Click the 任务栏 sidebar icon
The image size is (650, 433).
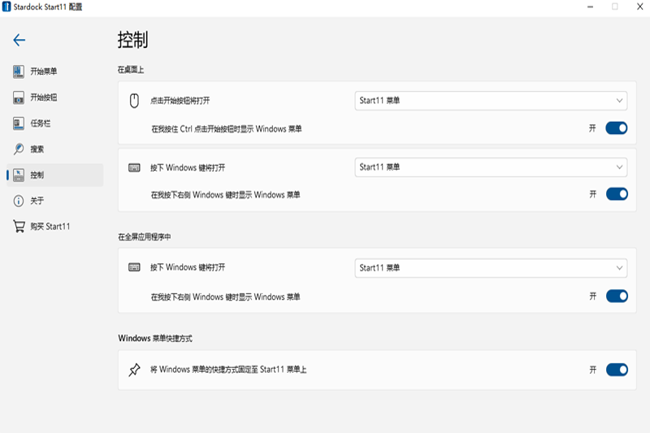point(18,123)
